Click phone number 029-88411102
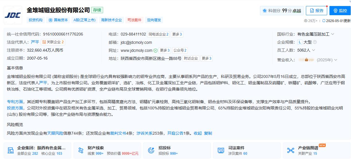Viewport: 351px width, 159px height. click(x=133, y=34)
